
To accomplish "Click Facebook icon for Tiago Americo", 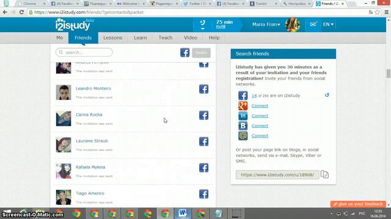I will [x=203, y=194].
